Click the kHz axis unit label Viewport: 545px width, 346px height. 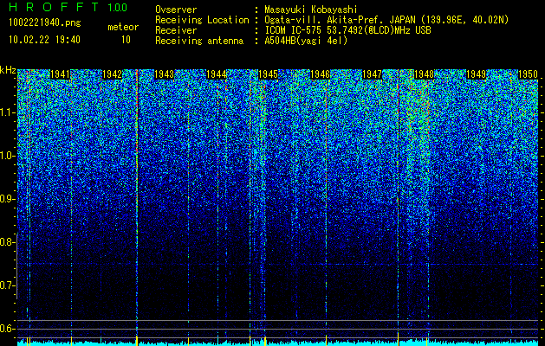[x=8, y=70]
